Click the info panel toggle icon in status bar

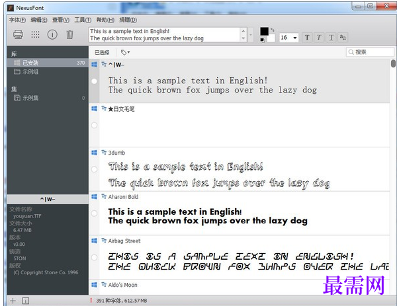click(26, 301)
